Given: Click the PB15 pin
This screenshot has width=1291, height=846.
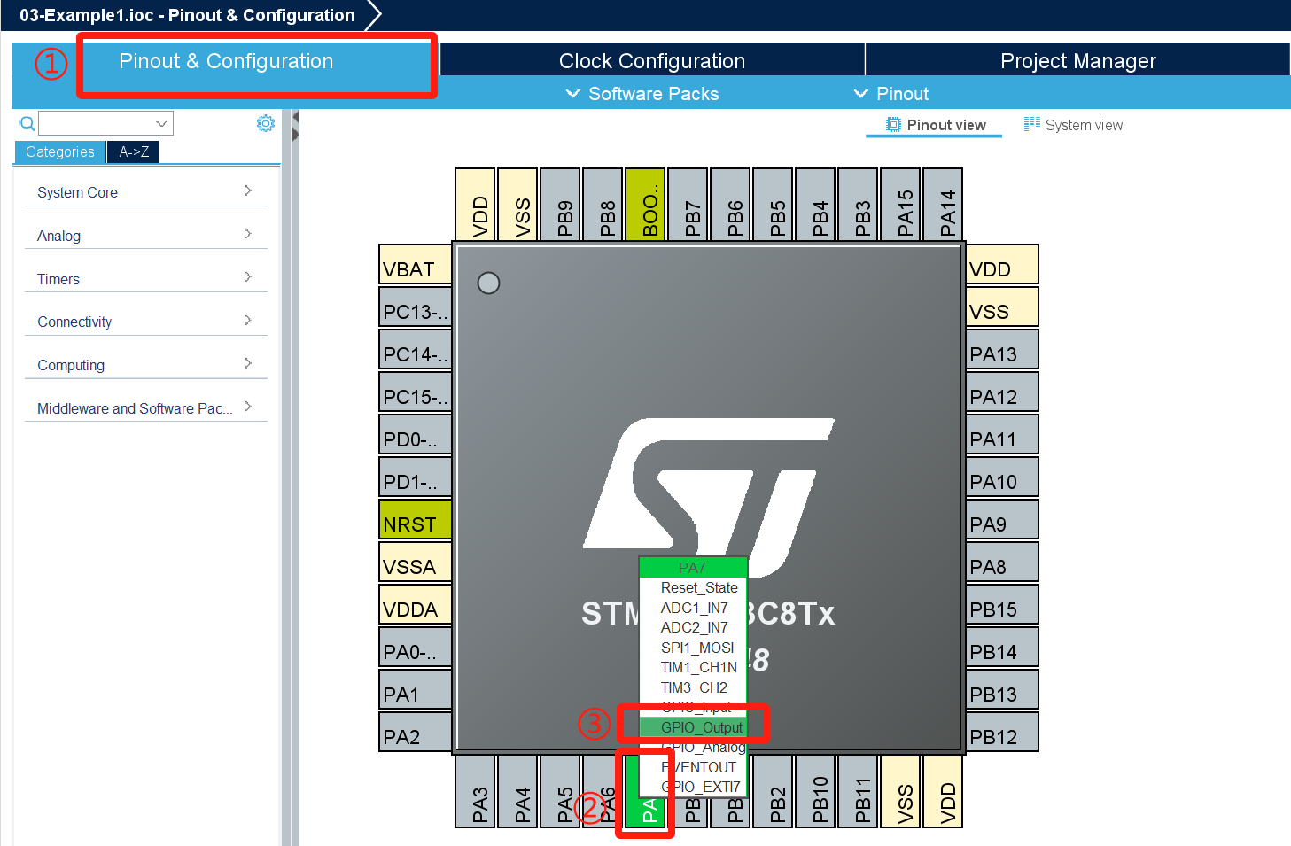Looking at the screenshot, I should tap(1002, 605).
